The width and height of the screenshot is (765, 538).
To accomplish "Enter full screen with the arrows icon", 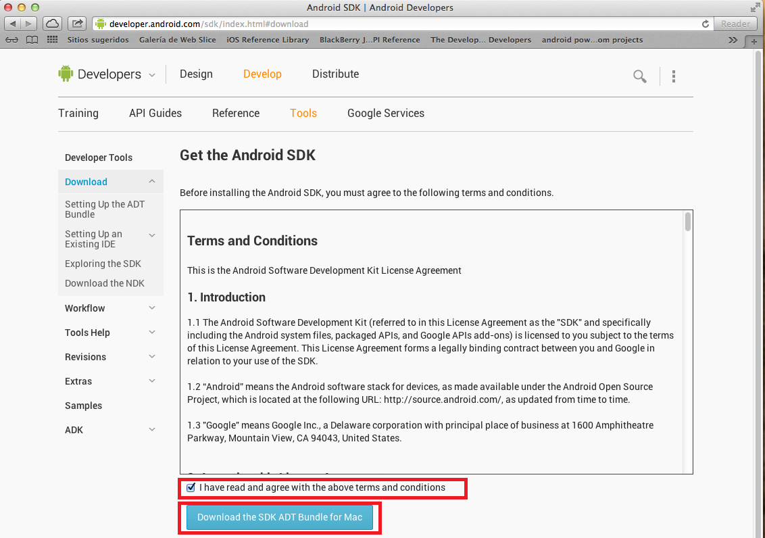I will point(756,7).
